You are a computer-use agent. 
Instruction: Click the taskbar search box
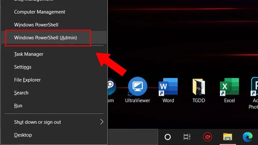133,137
